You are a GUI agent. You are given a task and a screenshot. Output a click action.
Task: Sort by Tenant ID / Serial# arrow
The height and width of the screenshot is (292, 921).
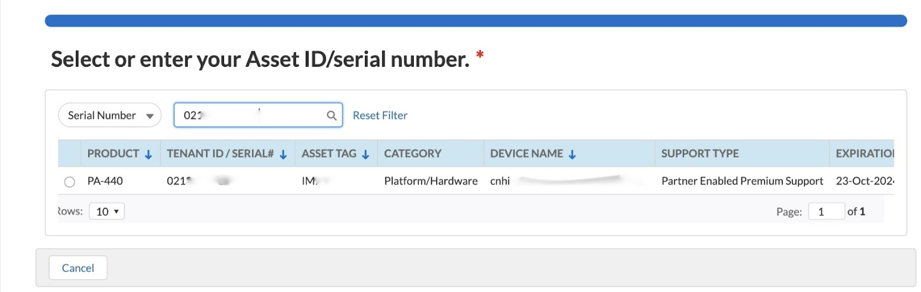pyautogui.click(x=283, y=155)
